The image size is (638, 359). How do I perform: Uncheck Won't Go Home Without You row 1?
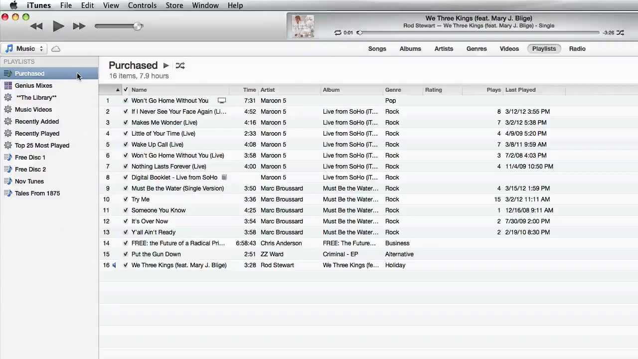pyautogui.click(x=126, y=101)
